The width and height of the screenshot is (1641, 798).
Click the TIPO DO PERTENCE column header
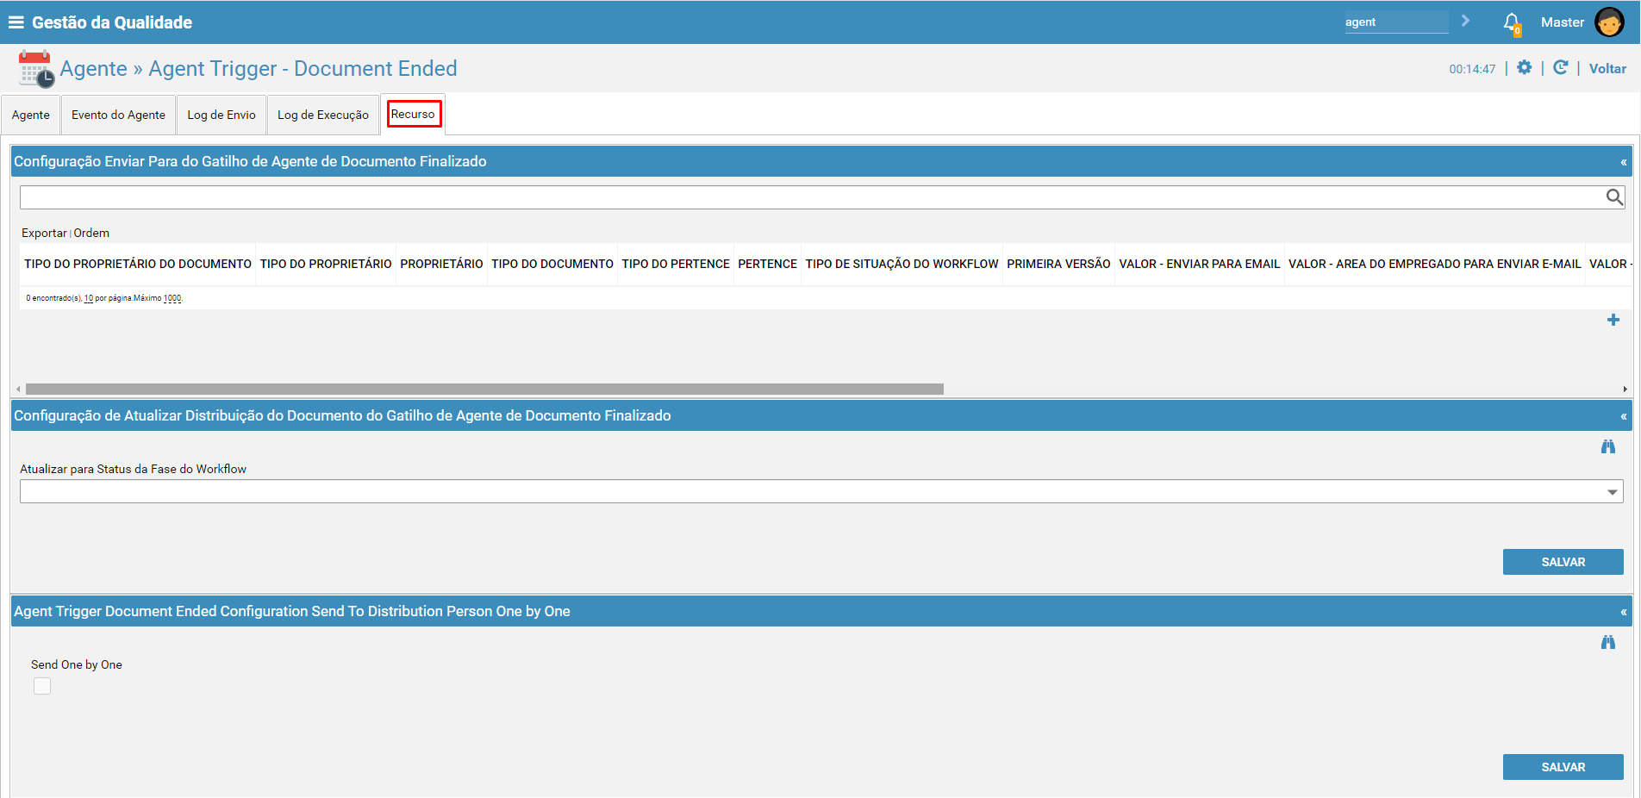click(x=676, y=264)
